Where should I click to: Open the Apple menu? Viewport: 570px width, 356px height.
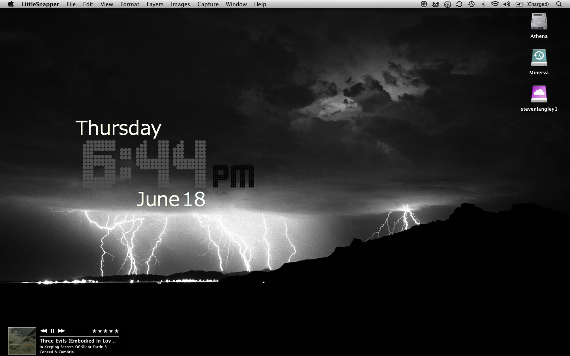point(11,4)
